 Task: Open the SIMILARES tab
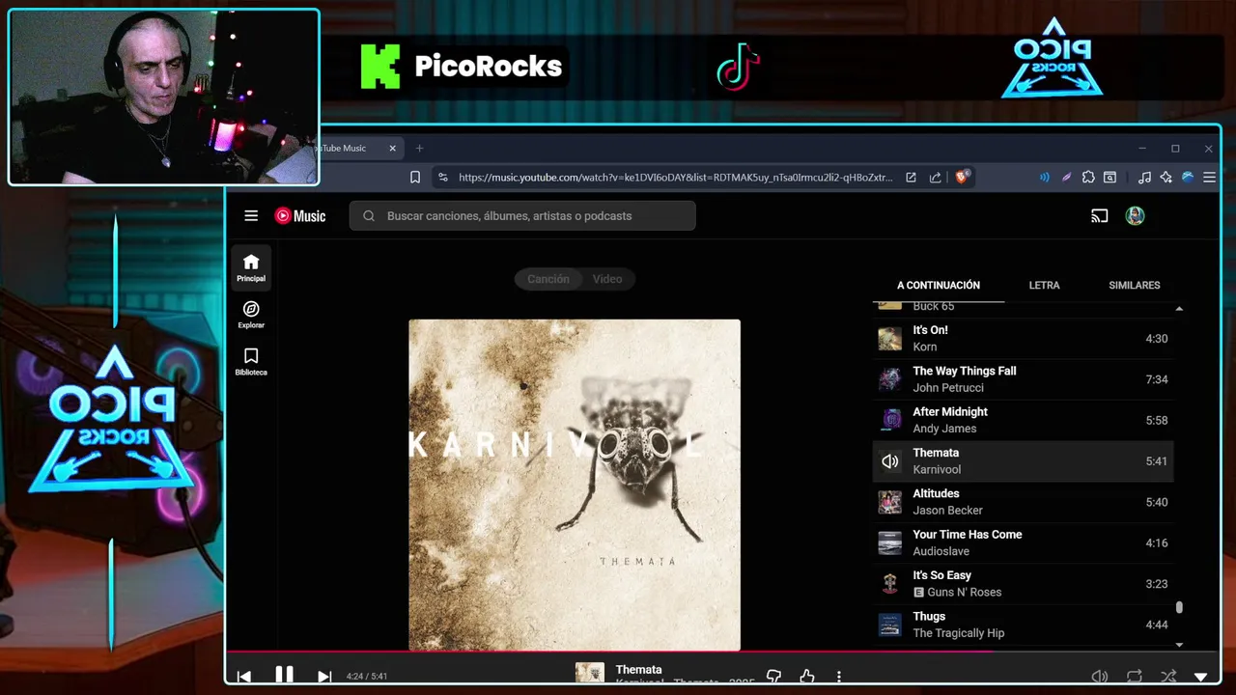(1135, 286)
